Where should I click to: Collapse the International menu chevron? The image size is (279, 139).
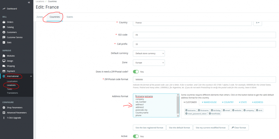tap(31, 76)
